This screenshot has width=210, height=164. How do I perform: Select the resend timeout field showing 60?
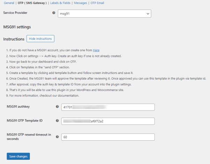coord(108,137)
